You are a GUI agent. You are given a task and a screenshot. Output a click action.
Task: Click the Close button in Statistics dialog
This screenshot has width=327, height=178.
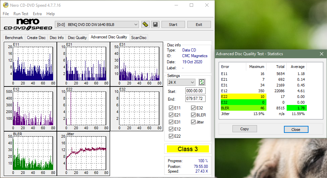point(296,130)
